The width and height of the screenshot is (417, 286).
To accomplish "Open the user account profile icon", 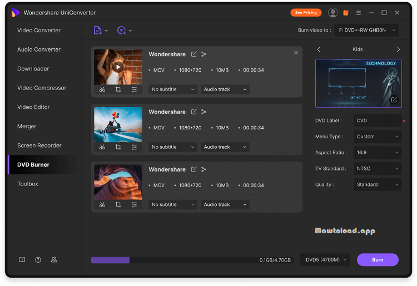I will click(x=332, y=12).
